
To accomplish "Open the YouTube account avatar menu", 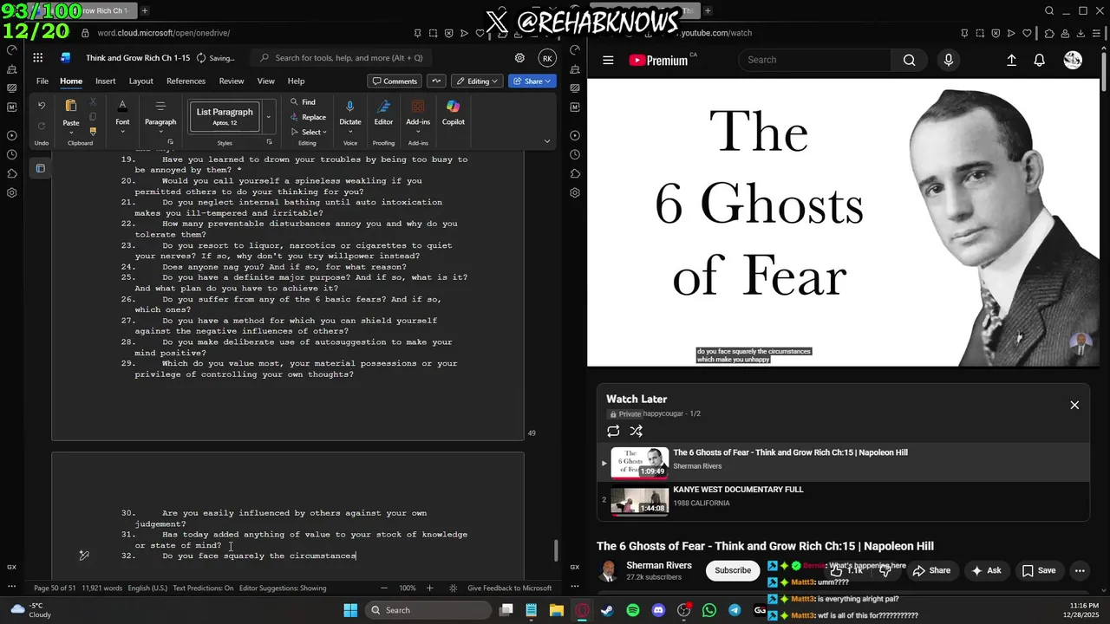I will 1073,60.
